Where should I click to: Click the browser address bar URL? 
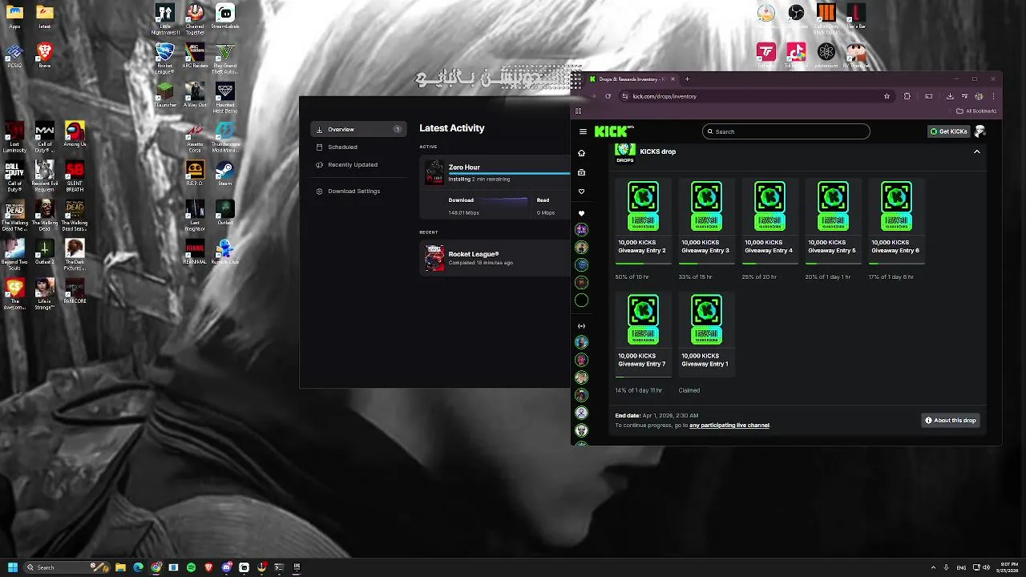pyautogui.click(x=664, y=96)
